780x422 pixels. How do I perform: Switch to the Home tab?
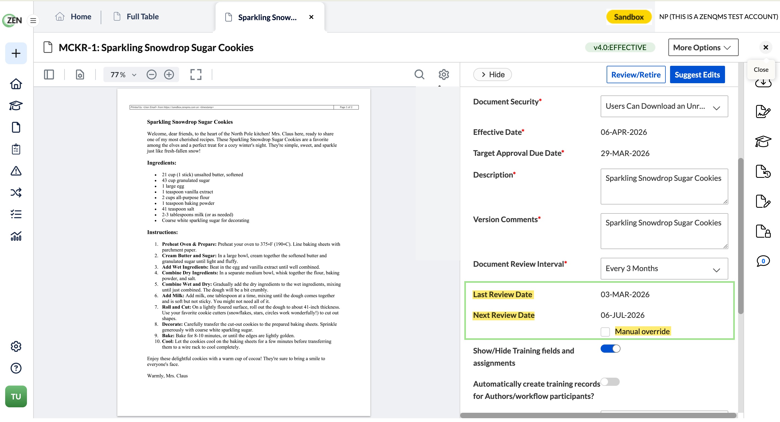click(x=73, y=17)
